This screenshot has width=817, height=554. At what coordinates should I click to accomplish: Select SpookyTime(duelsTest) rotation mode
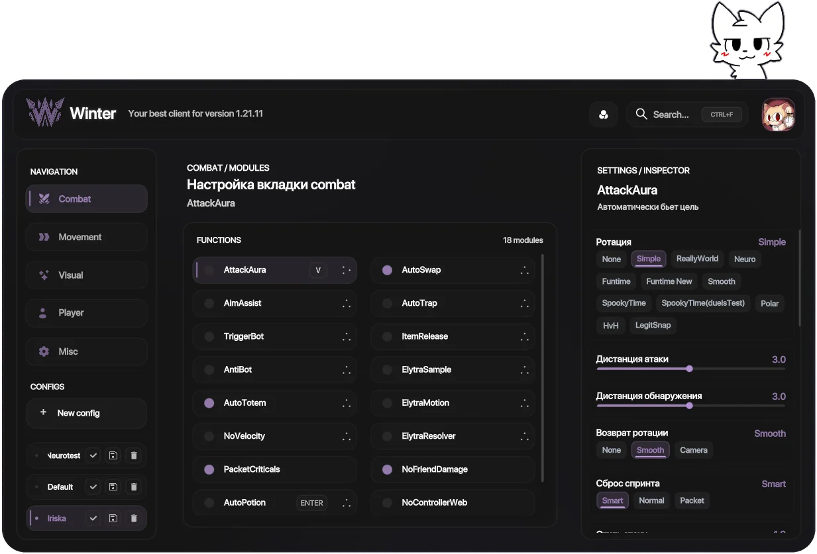coord(703,303)
